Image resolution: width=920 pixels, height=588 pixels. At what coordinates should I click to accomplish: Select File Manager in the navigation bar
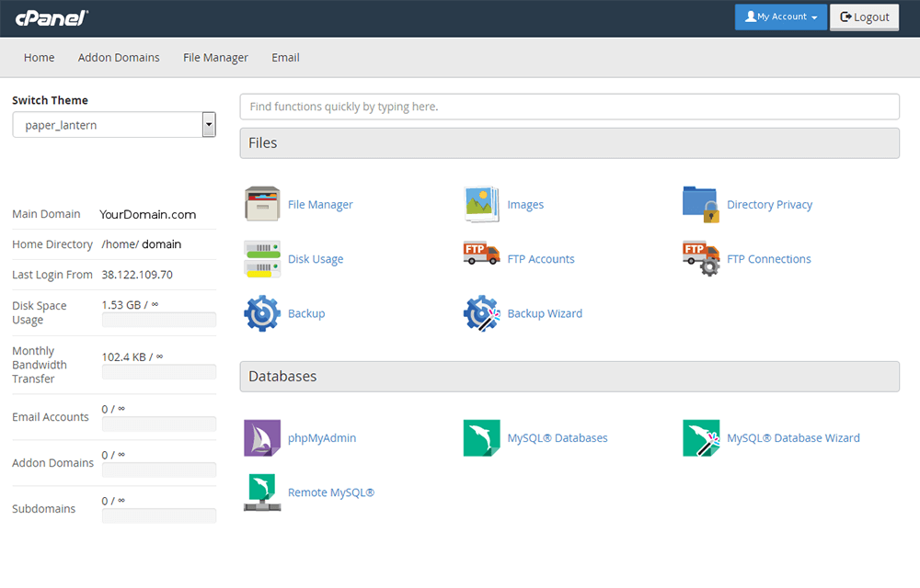tap(215, 57)
